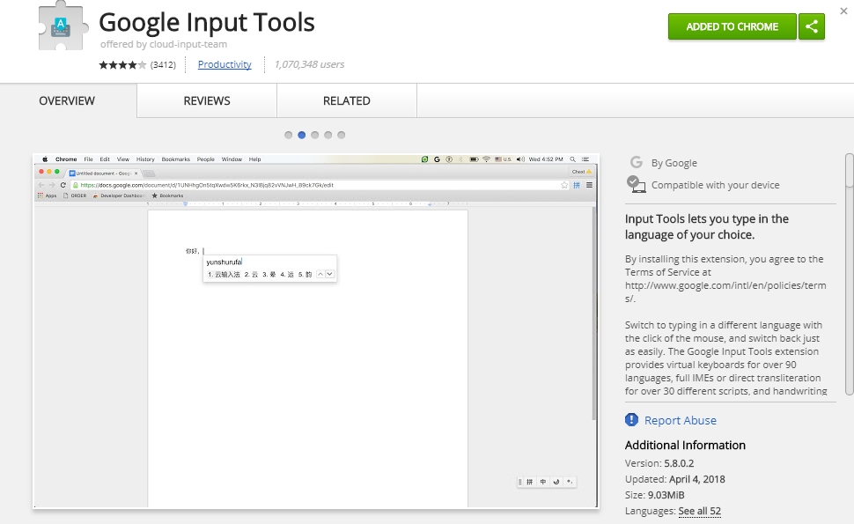Click the Untitled document browser tab
The width and height of the screenshot is (854, 524).
pos(104,173)
